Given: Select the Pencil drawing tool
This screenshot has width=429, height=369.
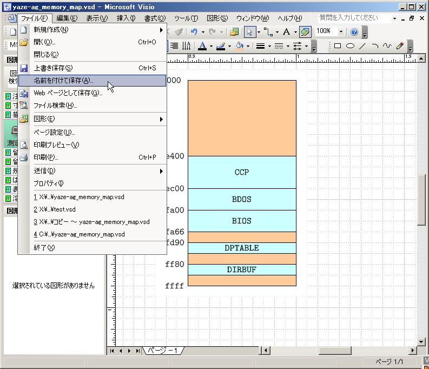Looking at the screenshot, I should point(400,46).
